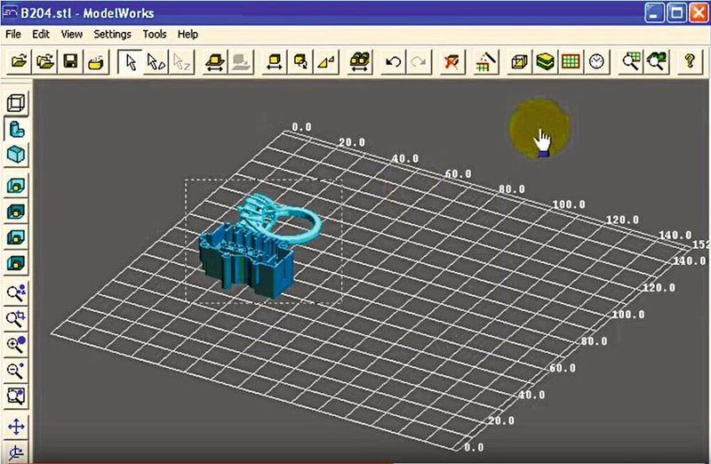Select the solid cyan cube display mode
This screenshot has width=711, height=464.
pos(16,155)
